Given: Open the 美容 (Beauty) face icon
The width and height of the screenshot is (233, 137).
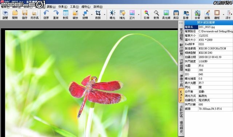Looking at the screenshot, I should point(176,15).
